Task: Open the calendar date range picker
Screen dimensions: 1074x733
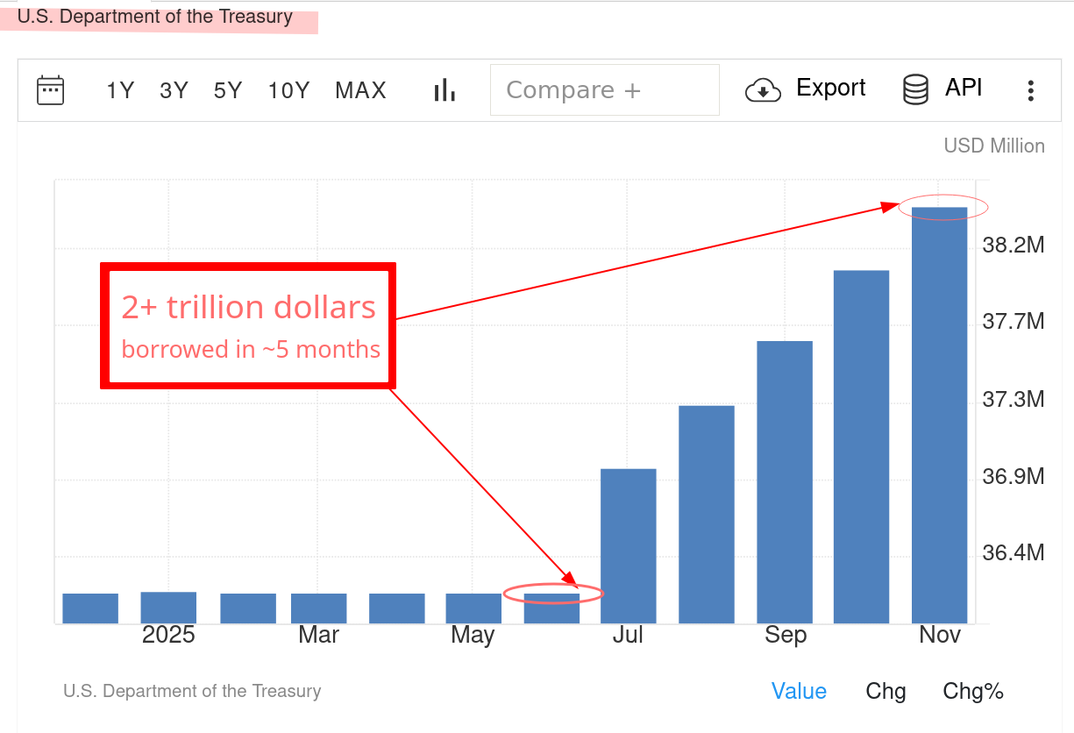Action: point(50,90)
